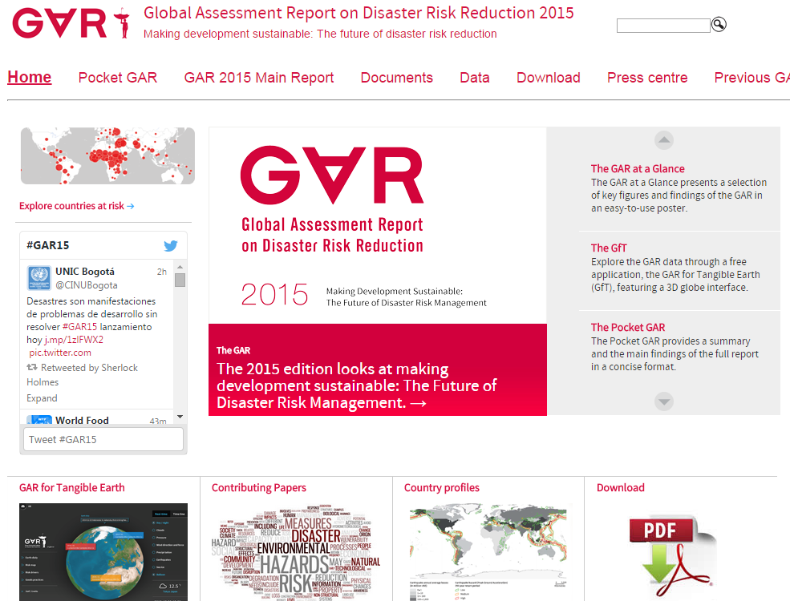Click the World Food avatar in the tweet feed
The width and height of the screenshot is (790, 601).
pyautogui.click(x=38, y=420)
